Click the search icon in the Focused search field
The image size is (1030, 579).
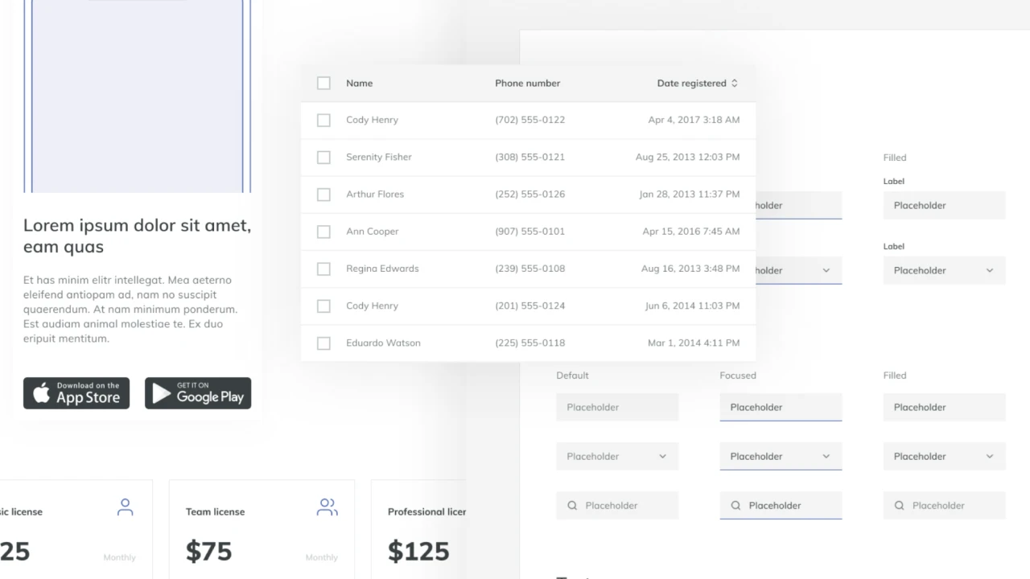tap(735, 506)
